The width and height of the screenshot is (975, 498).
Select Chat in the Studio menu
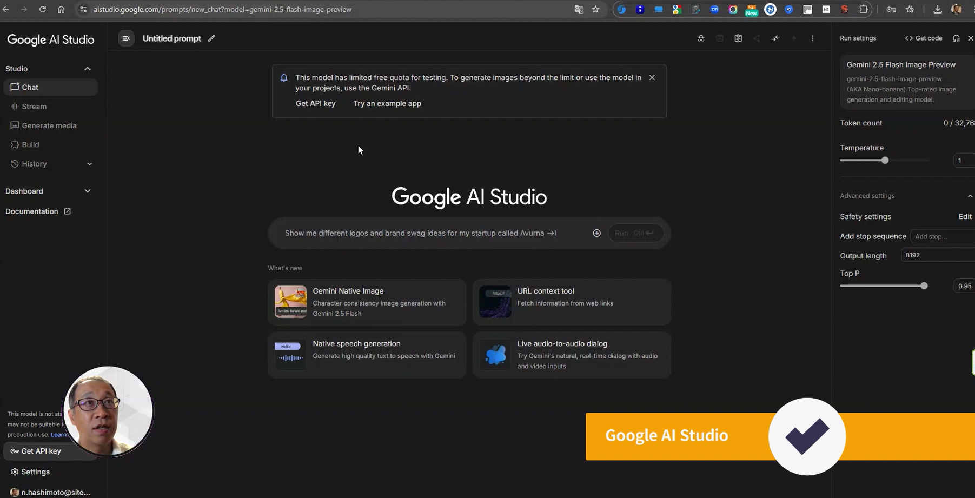point(50,87)
